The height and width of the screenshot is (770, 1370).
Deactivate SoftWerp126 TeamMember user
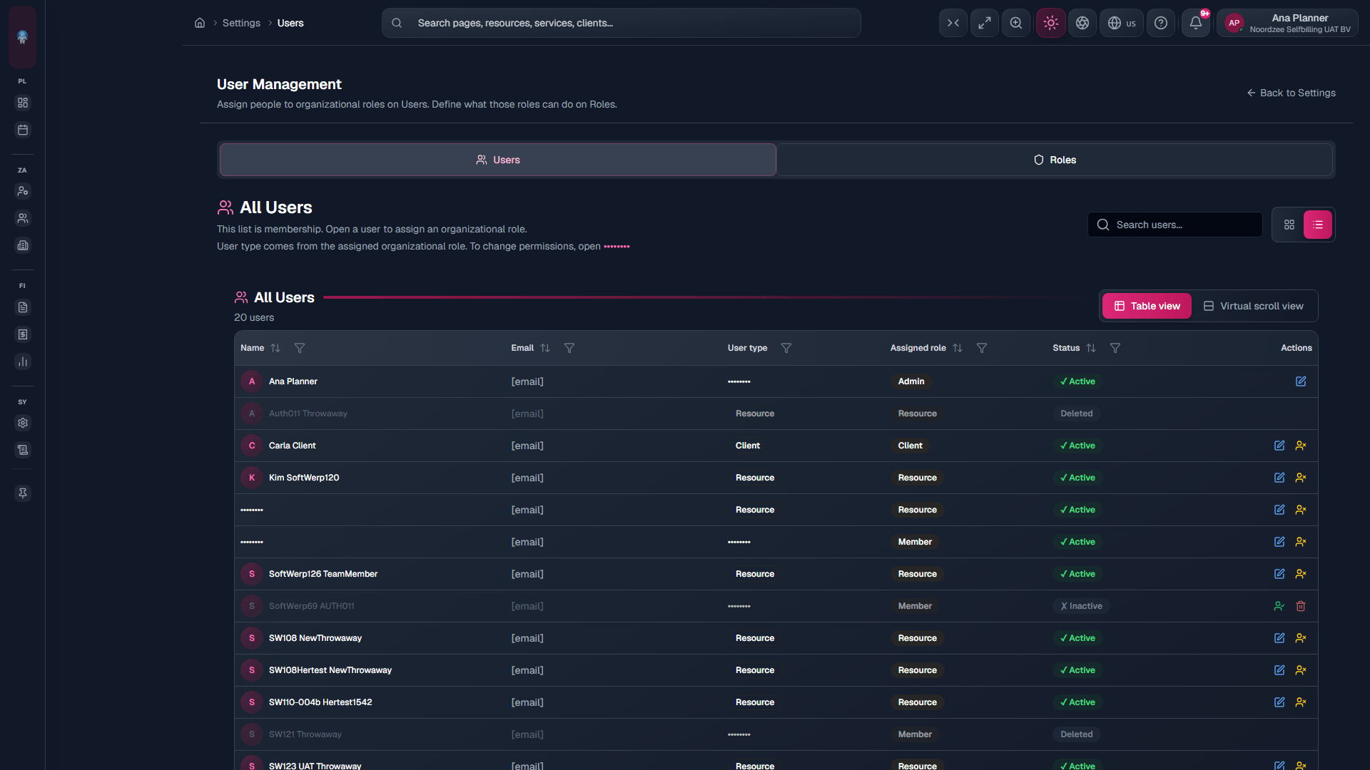[1301, 574]
